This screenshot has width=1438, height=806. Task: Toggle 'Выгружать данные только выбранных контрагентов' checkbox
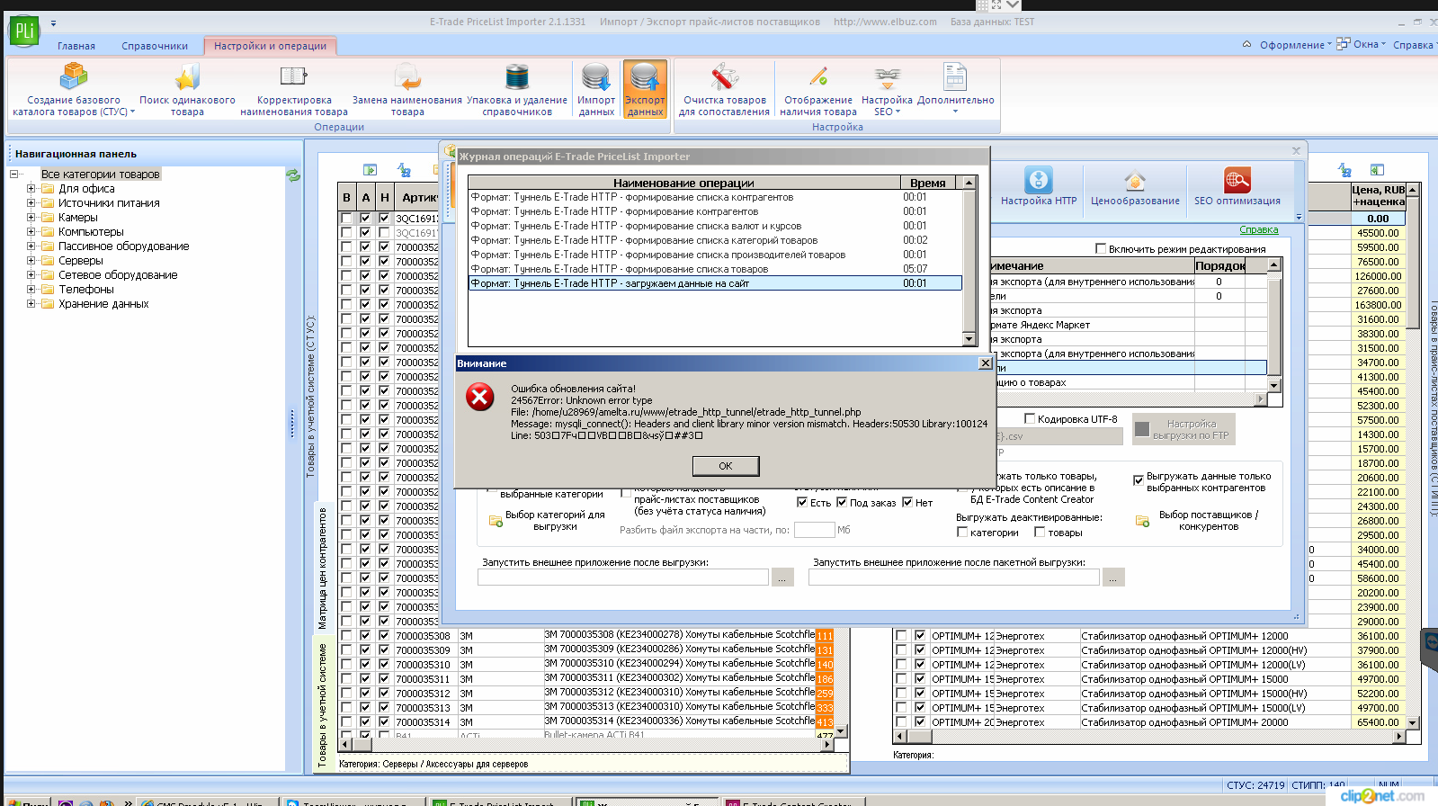tap(1139, 479)
